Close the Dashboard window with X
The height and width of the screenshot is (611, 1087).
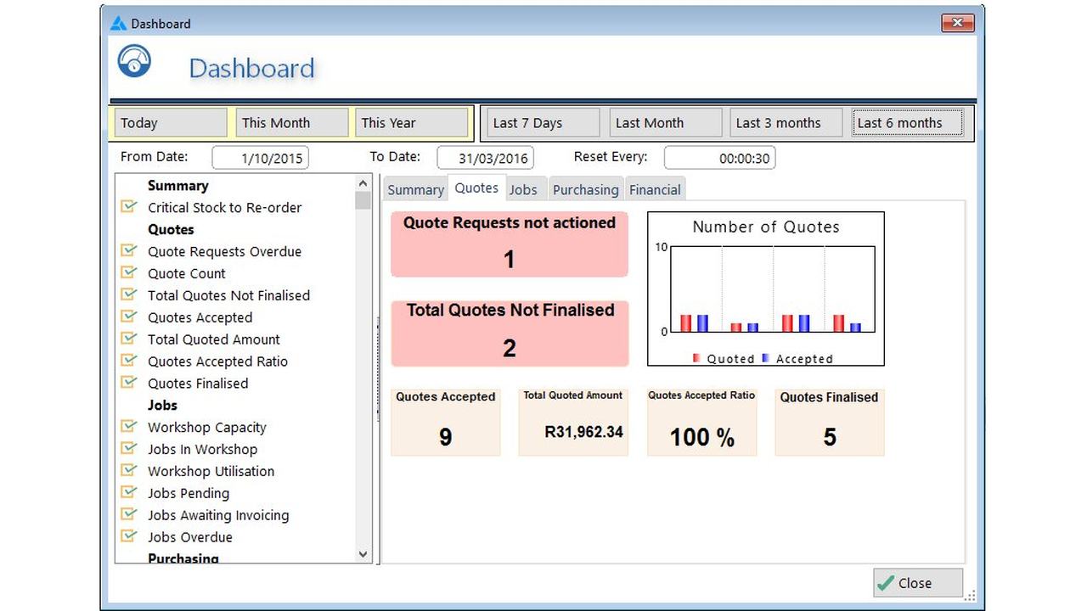pyautogui.click(x=958, y=23)
